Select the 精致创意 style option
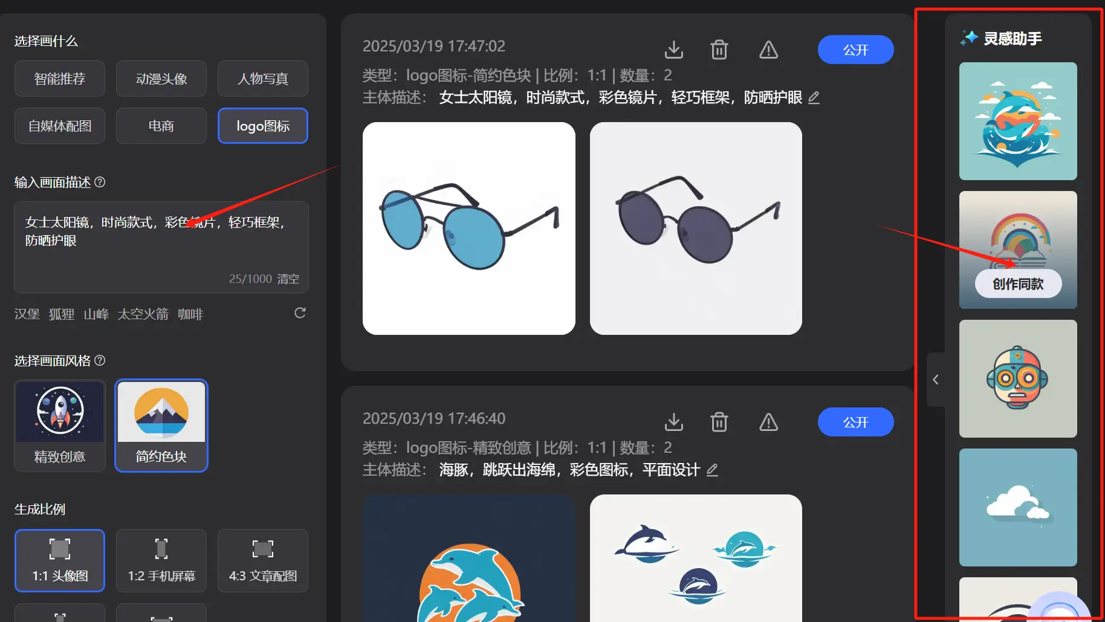 (59, 425)
